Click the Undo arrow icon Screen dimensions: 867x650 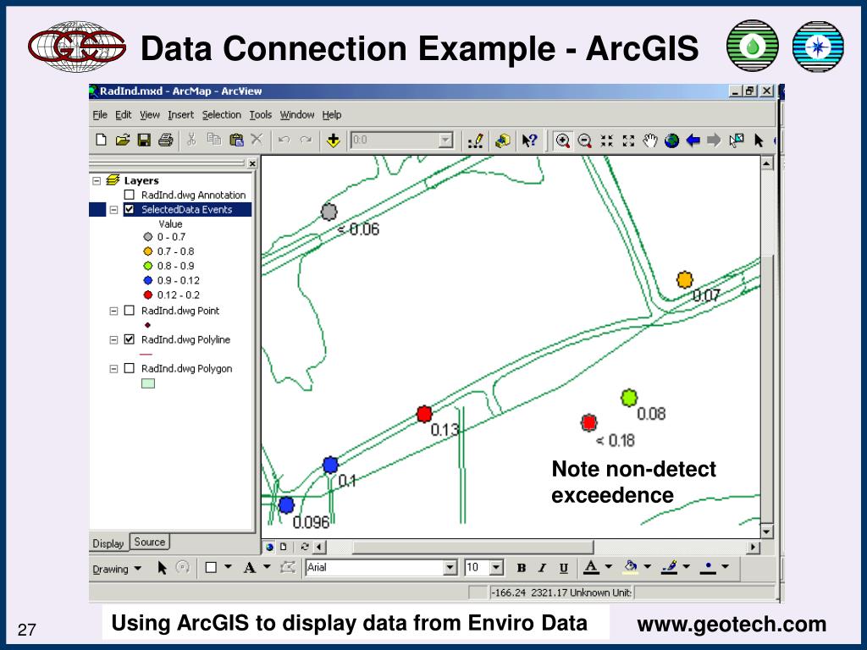pyautogui.click(x=284, y=140)
